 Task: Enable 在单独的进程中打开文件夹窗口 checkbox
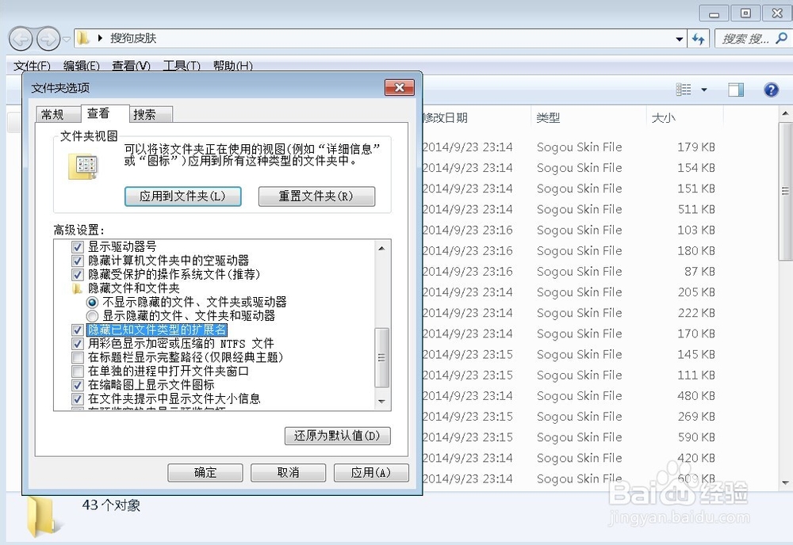(x=78, y=372)
